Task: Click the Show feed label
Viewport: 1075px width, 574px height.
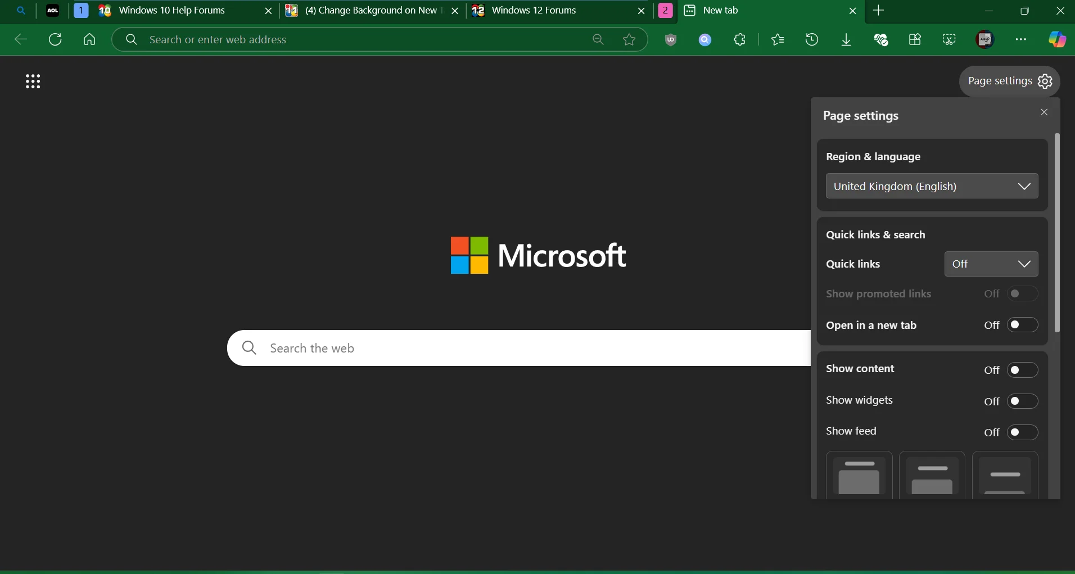Action: [x=851, y=431]
